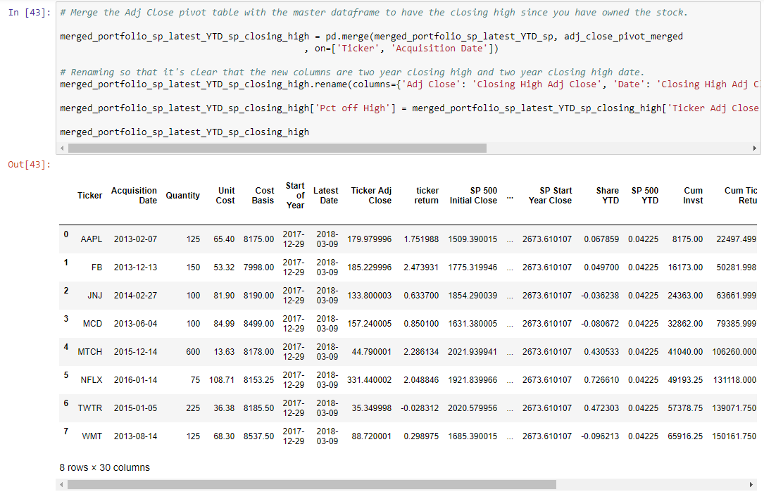Click the Start of Year column header
Image resolution: width=764 pixels, height=492 pixels.
295,196
